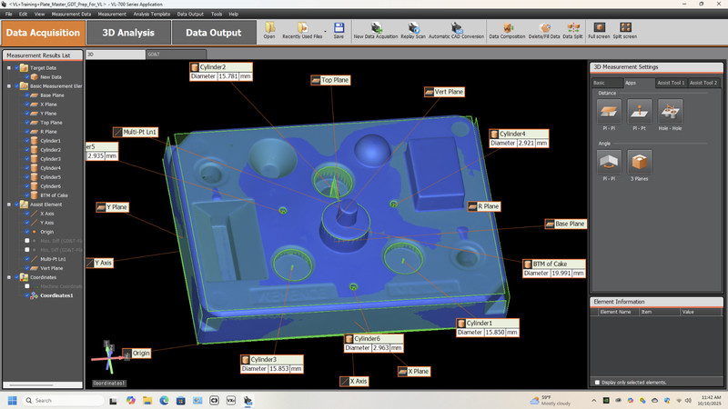Toggle the Base Plane checkbox in results list
The width and height of the screenshot is (728, 409).
(x=27, y=95)
